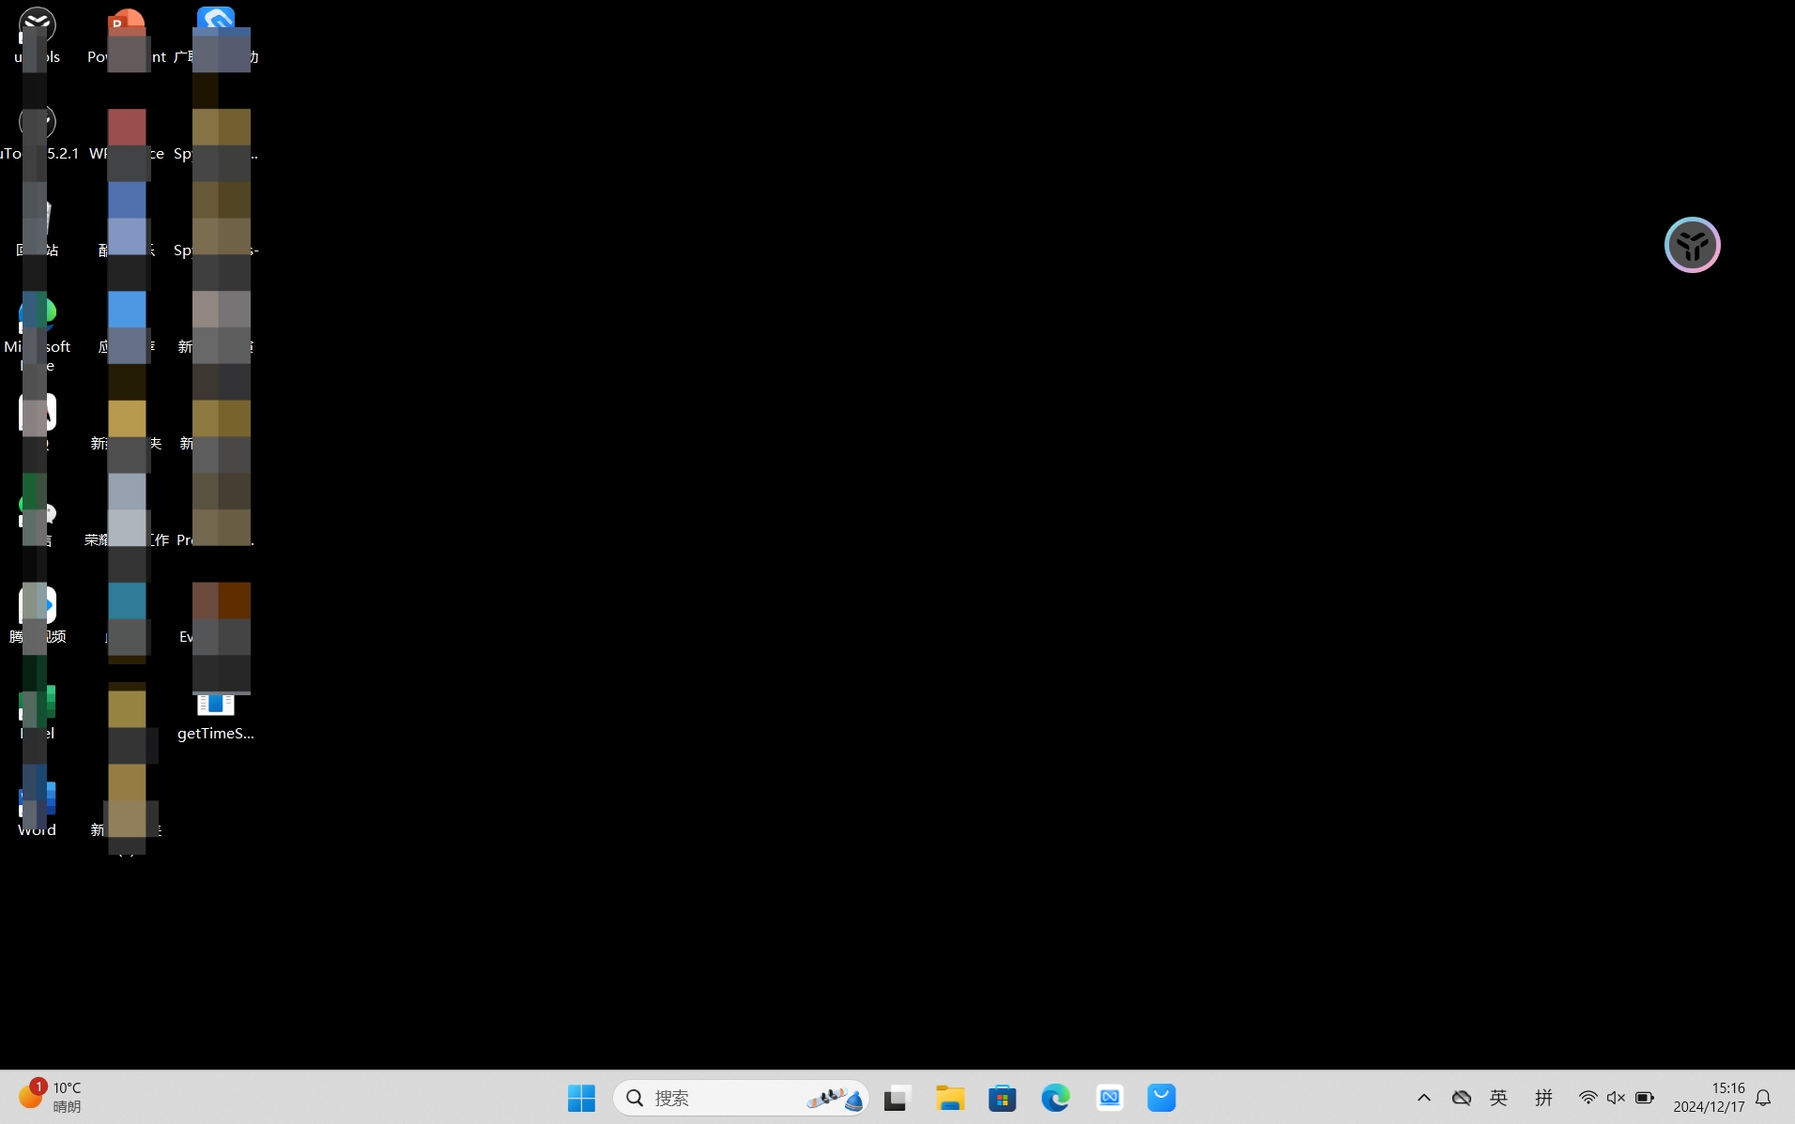1795x1124 pixels.
Task: Open Microsoft Edge from the taskbar
Action: pyautogui.click(x=1055, y=1098)
